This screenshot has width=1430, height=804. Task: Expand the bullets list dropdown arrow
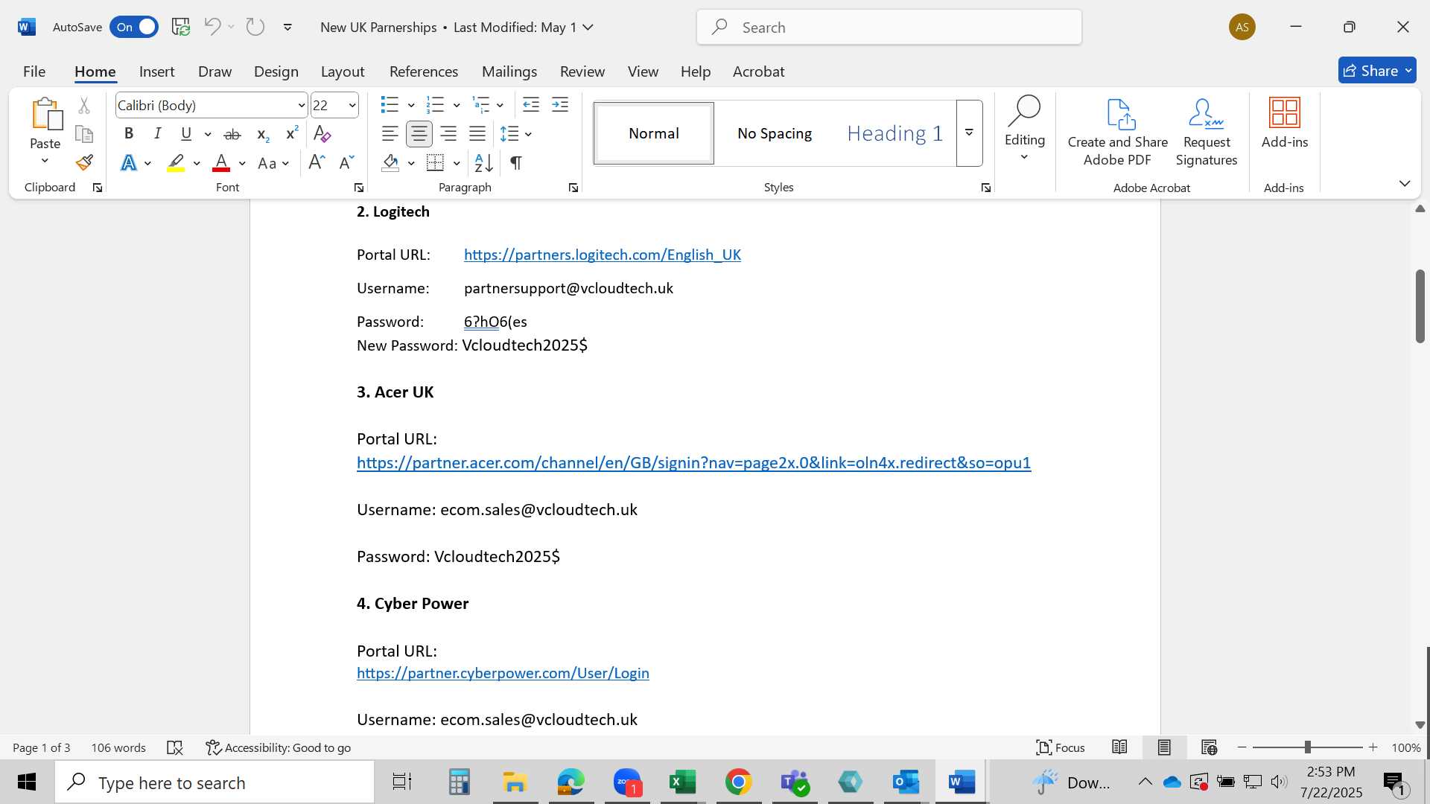click(411, 105)
